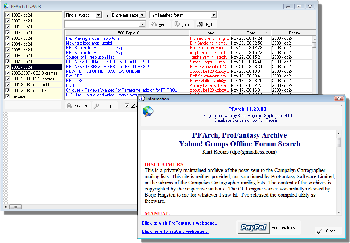Toggle the 2002-2007 CC2-Dioramas checkbox
This screenshot has height=243, width=350.
click(8, 73)
